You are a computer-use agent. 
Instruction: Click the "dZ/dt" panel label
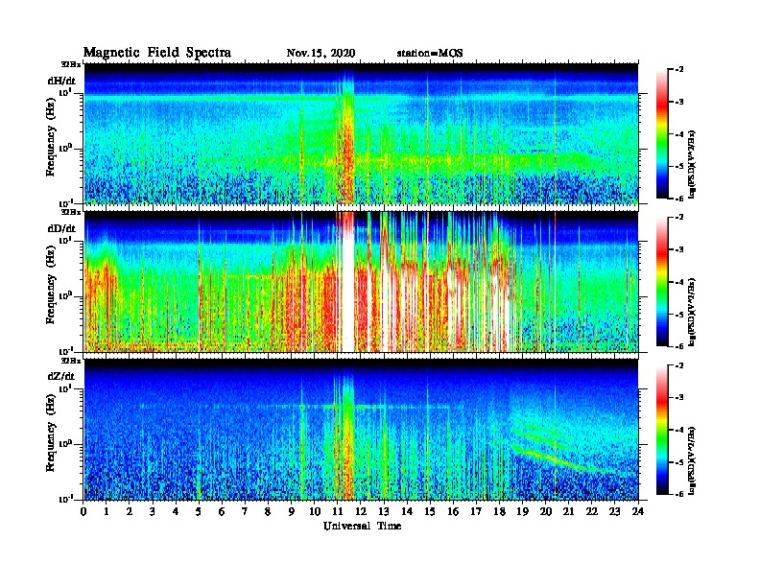click(x=61, y=376)
